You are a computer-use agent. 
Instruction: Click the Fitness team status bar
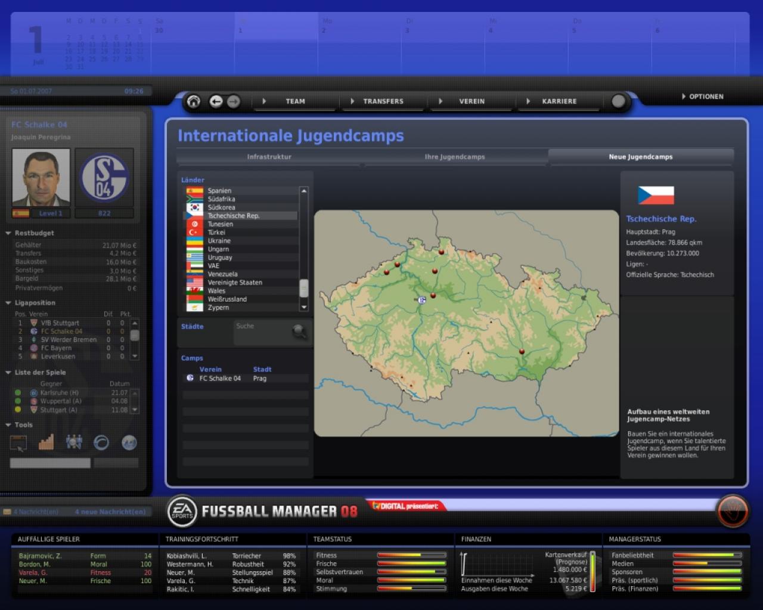pyautogui.click(x=411, y=555)
